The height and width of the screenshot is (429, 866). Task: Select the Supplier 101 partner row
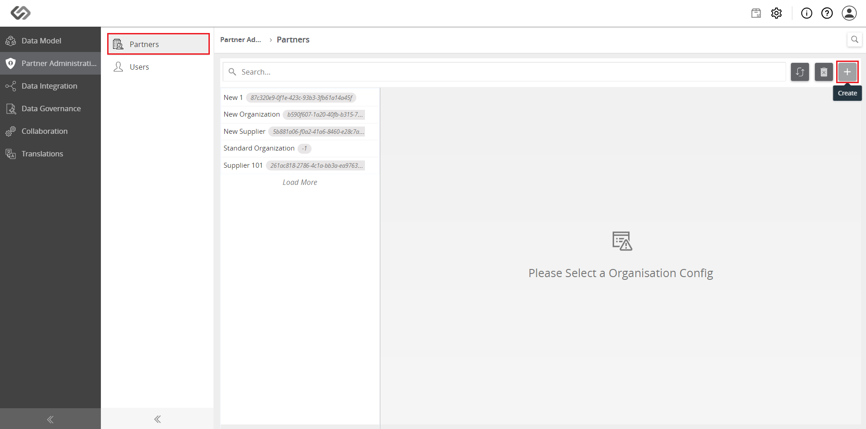pos(300,165)
